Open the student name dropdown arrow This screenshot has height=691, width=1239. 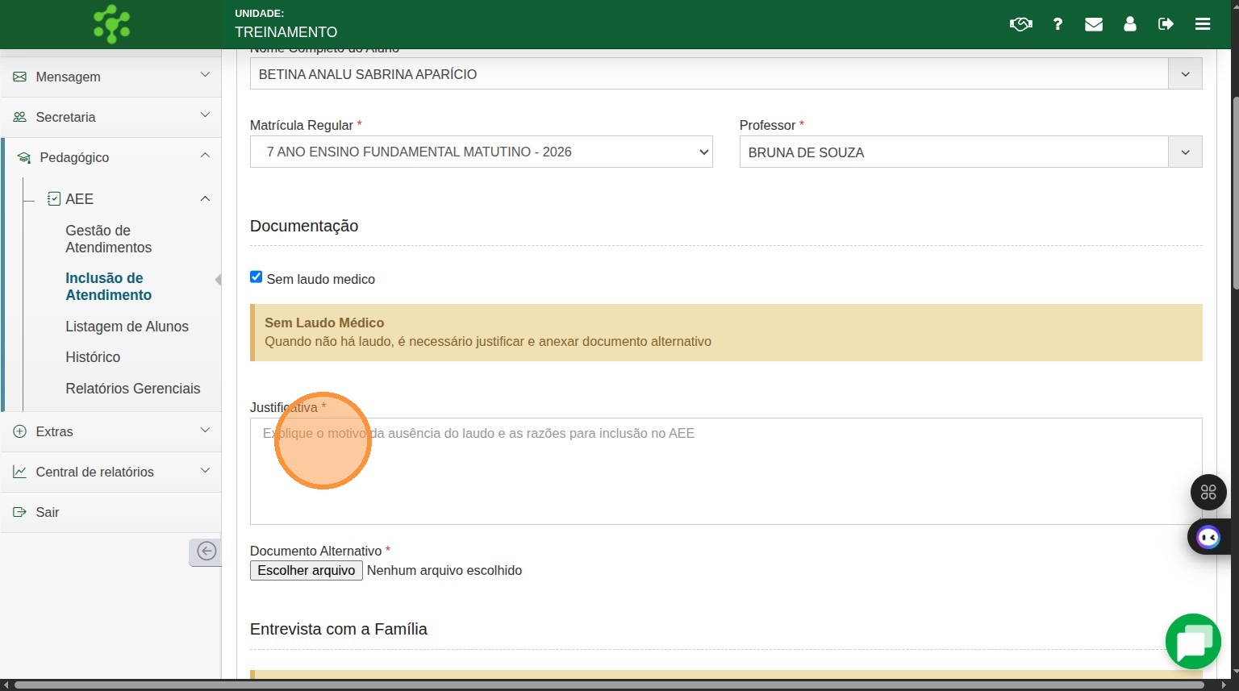(x=1185, y=74)
